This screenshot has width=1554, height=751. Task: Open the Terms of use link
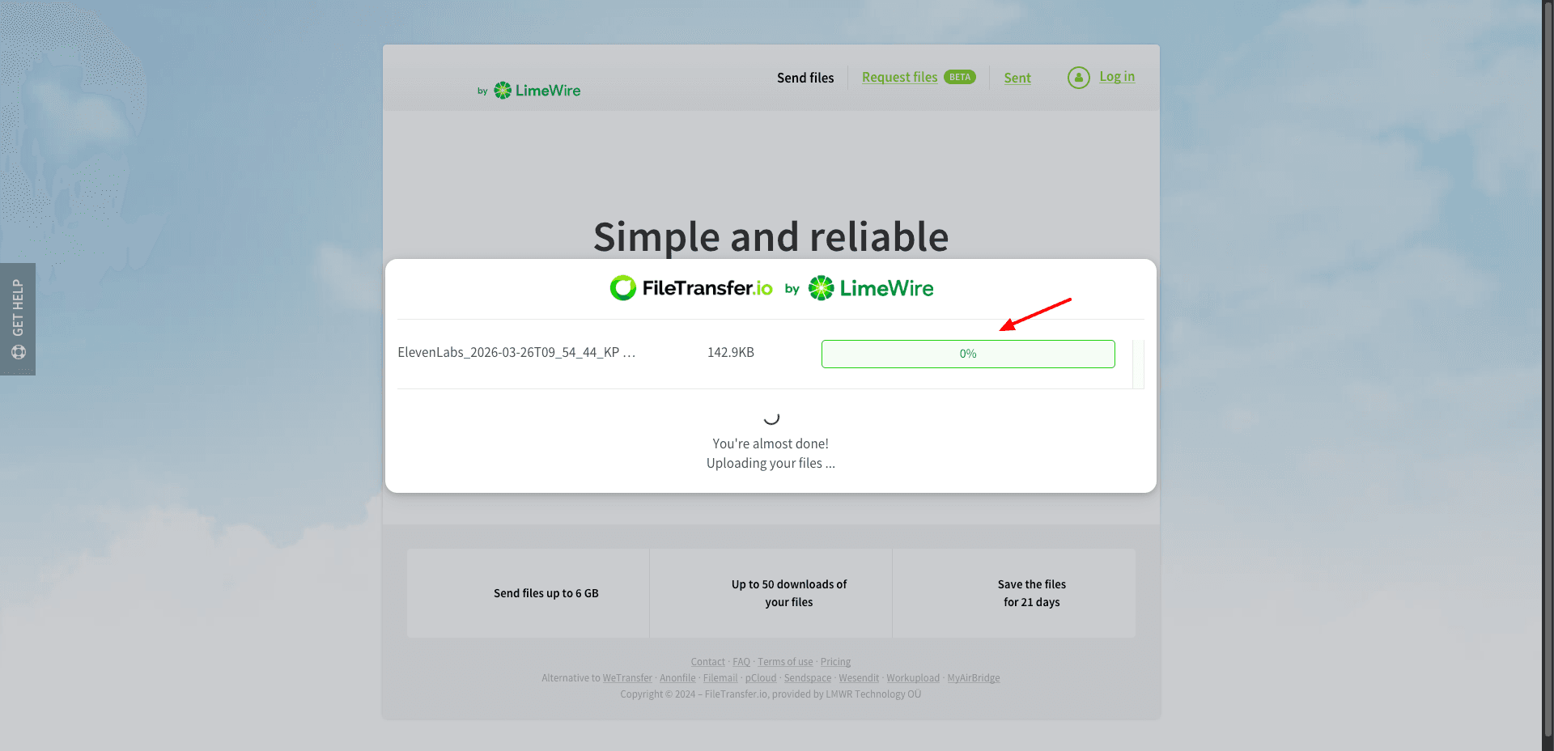click(785, 662)
